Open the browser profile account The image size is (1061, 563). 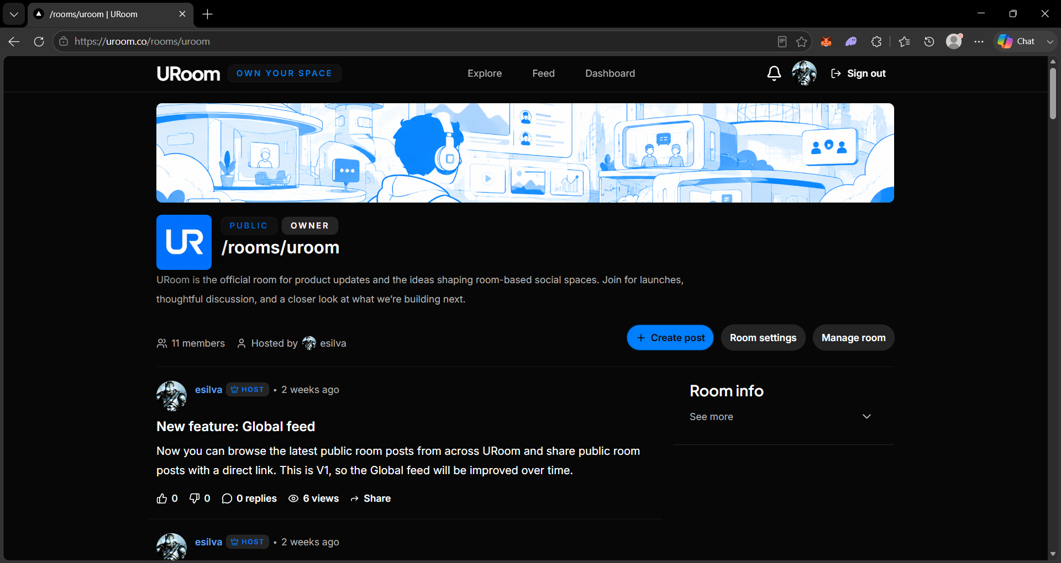click(x=954, y=41)
